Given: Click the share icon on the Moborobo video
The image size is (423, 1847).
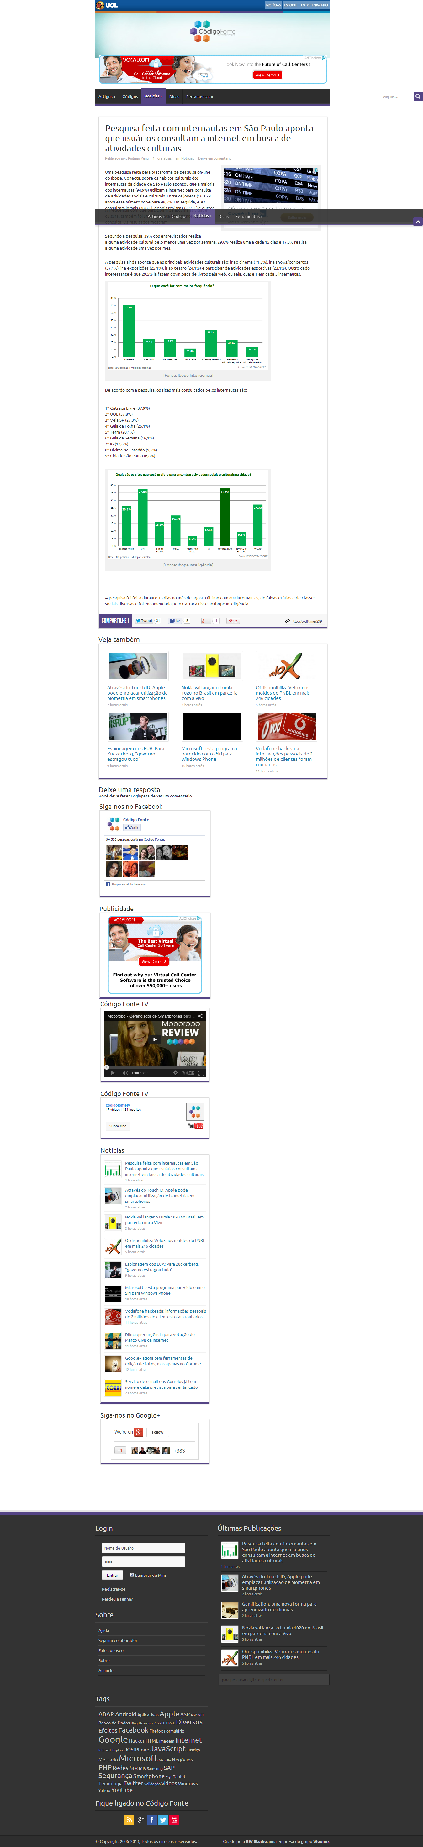Looking at the screenshot, I should pyautogui.click(x=201, y=1016).
